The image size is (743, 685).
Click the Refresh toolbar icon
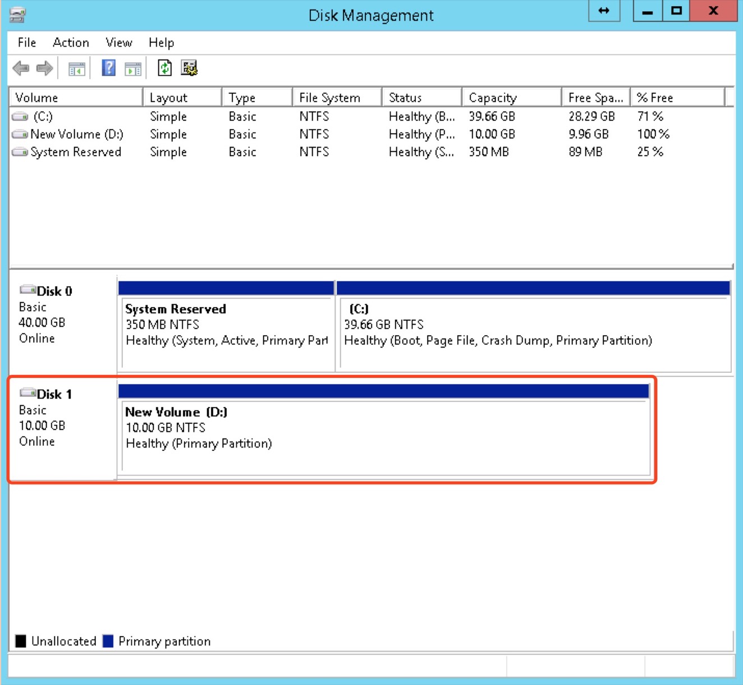coord(164,68)
